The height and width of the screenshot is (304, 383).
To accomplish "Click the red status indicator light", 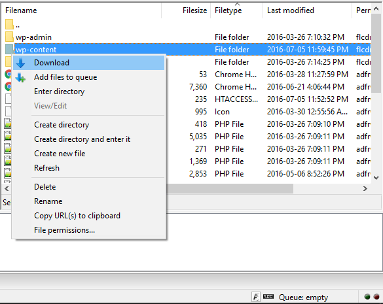I will (x=376, y=297).
